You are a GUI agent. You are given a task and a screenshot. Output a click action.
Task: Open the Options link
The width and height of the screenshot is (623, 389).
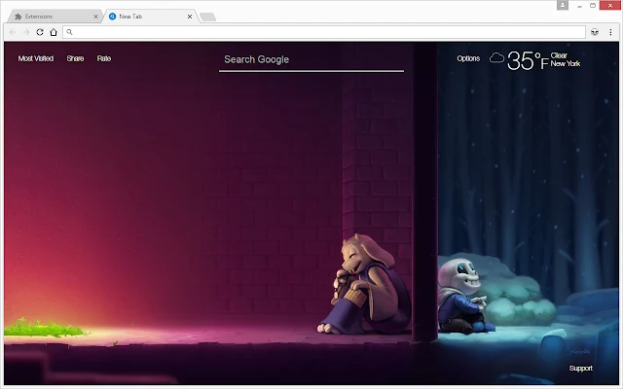pos(468,58)
